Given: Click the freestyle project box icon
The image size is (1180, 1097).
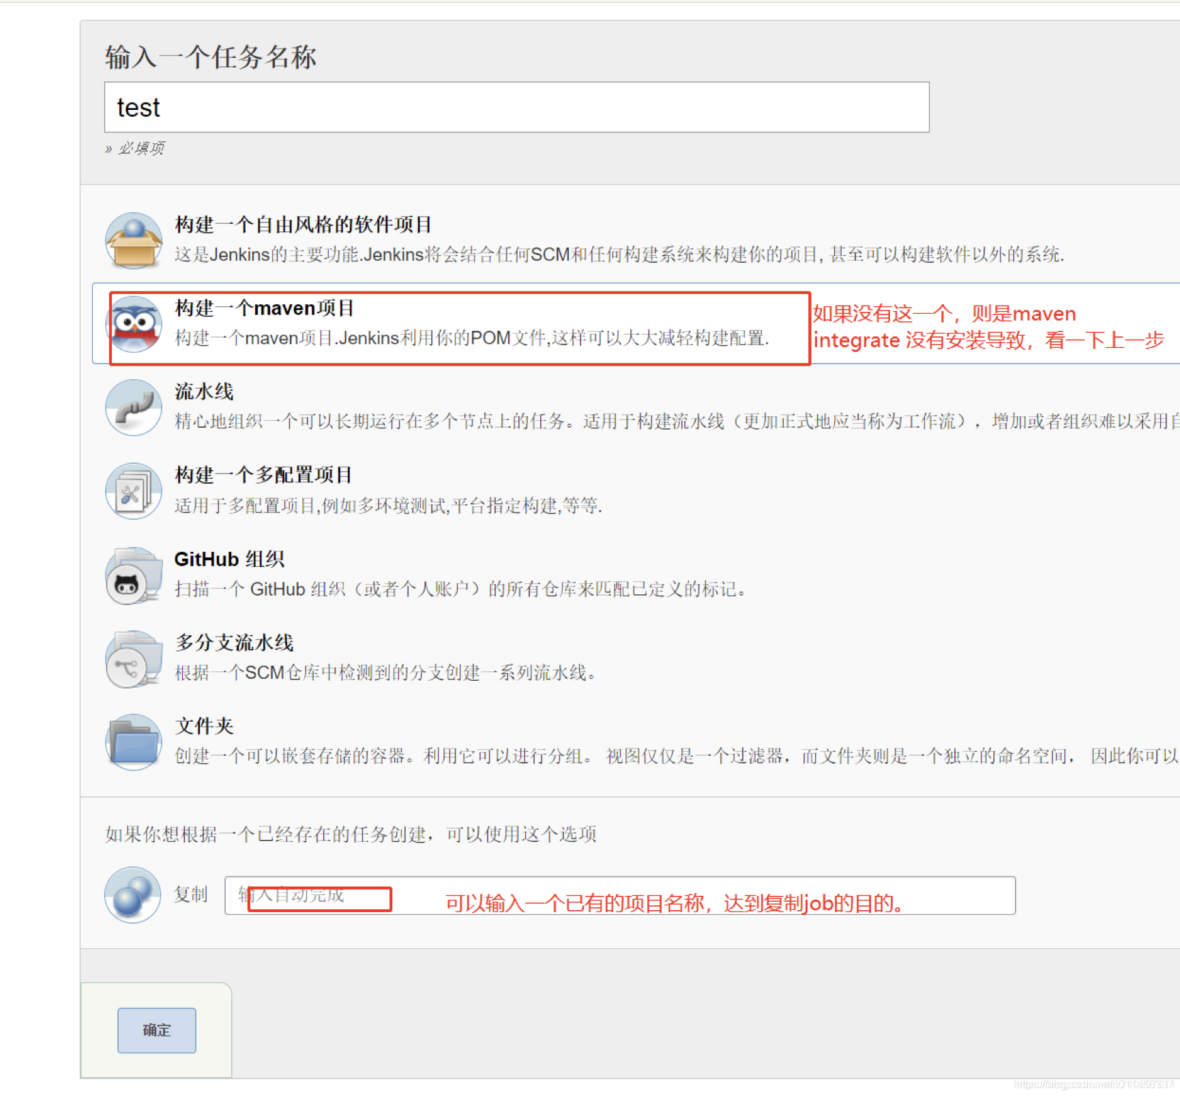Looking at the screenshot, I should tap(134, 239).
